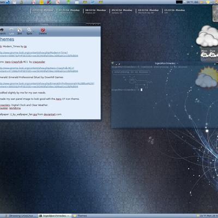The height and width of the screenshot is (218, 218).
Task: Open the Emerald Professional gnome-look.org URL link
Action: click(47, 85)
